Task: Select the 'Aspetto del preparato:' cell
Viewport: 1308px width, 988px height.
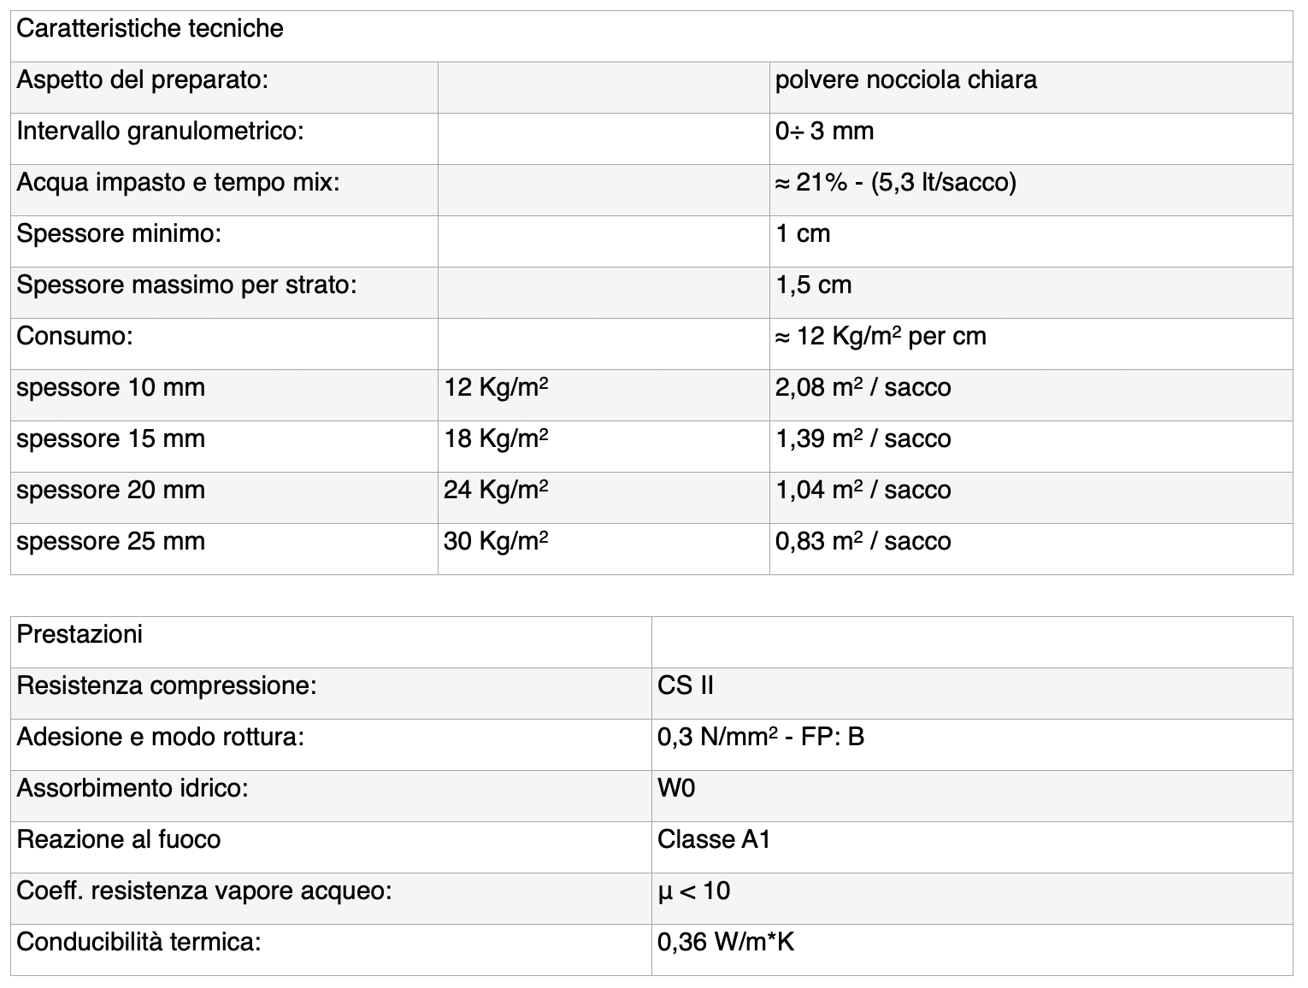Action: pyautogui.click(x=143, y=80)
